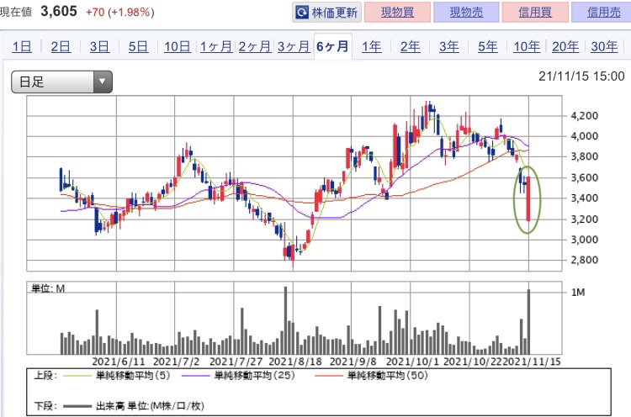631x417 pixels.
Task: Select the active 6ヶ月 period tab
Action: tap(333, 46)
